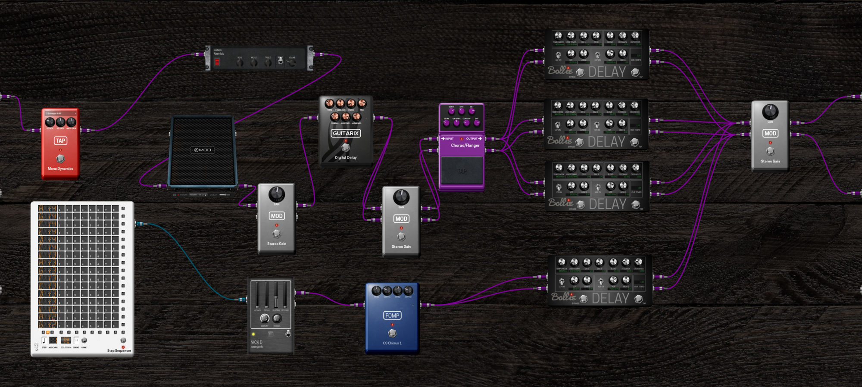Toggle the CS Chorus 1 footswitch
The height and width of the screenshot is (387, 862).
coord(392,333)
